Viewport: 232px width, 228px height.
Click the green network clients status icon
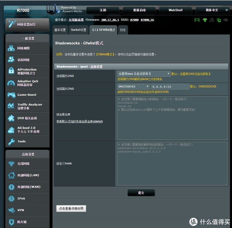[x=219, y=20]
